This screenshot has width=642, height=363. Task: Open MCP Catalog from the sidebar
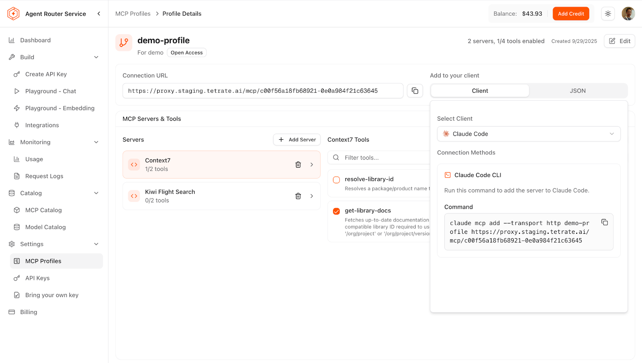point(43,210)
